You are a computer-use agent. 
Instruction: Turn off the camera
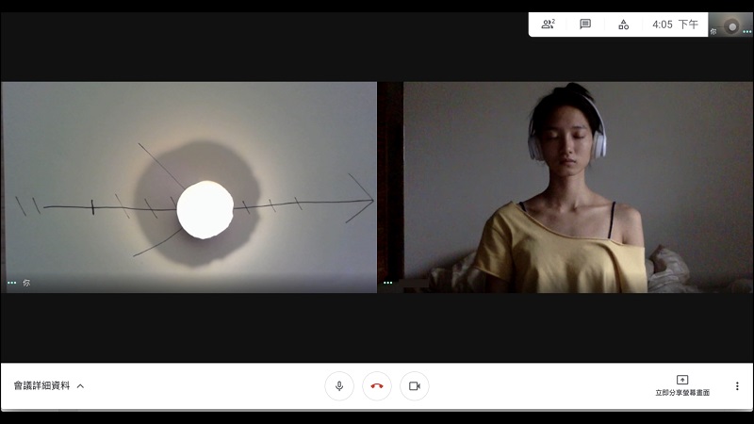coord(415,386)
